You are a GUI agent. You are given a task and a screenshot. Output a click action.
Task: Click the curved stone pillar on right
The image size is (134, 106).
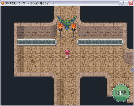128,56
